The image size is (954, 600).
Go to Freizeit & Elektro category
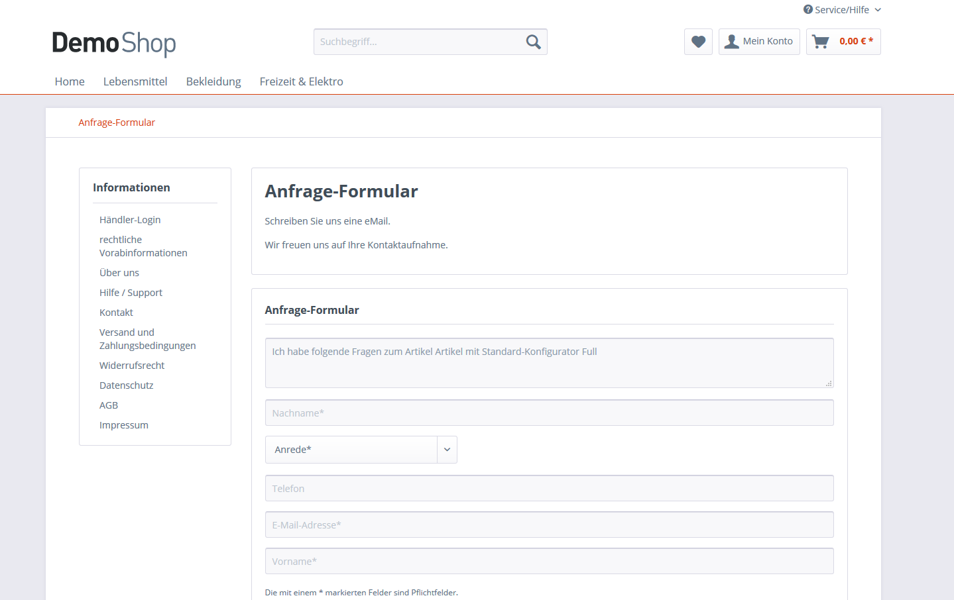pyautogui.click(x=301, y=81)
